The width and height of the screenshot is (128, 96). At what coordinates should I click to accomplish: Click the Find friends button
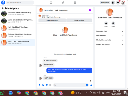click(x=105, y=3)
